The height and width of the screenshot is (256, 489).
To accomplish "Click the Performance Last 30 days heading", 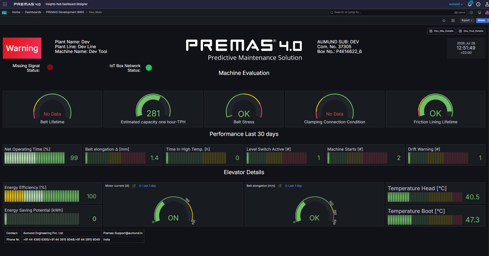I will click(x=244, y=134).
